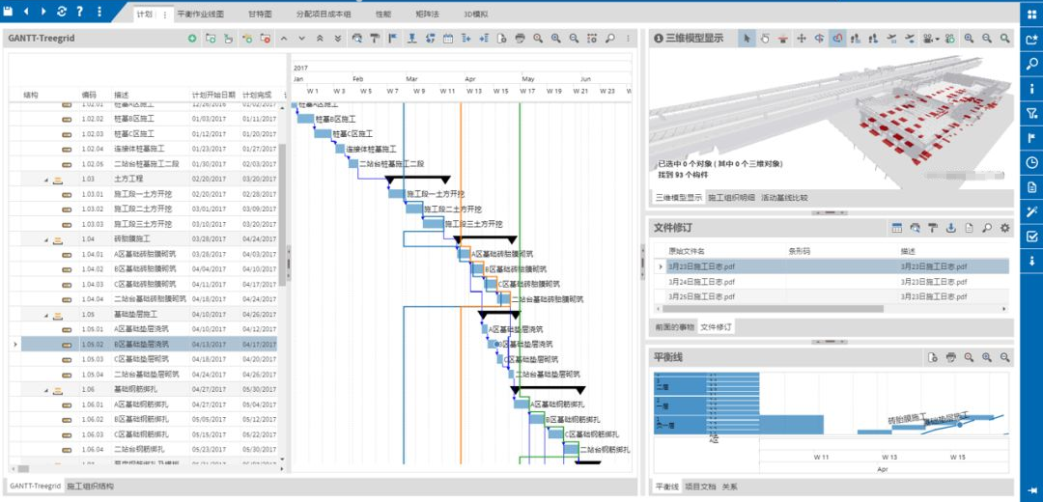This screenshot has height=502, width=1043.
Task: Open the gear settings in 文件修订 toolbar
Action: 1005,228
